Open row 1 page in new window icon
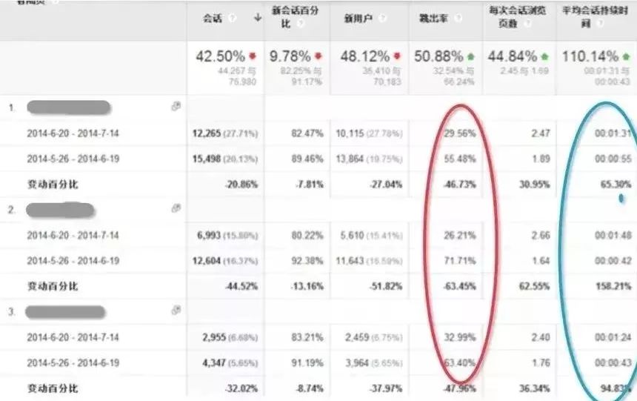 [176, 107]
